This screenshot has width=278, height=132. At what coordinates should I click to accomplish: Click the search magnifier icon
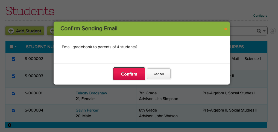[259, 31]
